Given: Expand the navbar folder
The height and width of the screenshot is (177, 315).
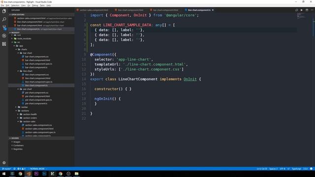Looking at the screenshot, I should (x=24, y=107).
